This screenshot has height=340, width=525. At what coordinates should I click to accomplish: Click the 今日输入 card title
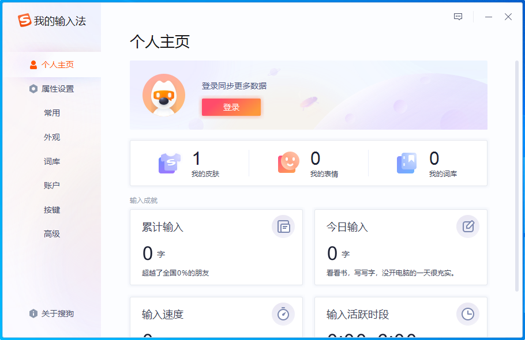pyautogui.click(x=347, y=227)
